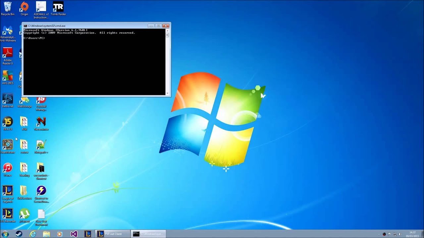Select the screenshots shortcut folder icon
This screenshot has width=424, height=238.
[x=41, y=171]
